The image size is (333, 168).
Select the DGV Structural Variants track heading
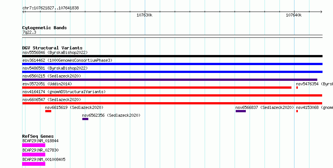pos(52,48)
